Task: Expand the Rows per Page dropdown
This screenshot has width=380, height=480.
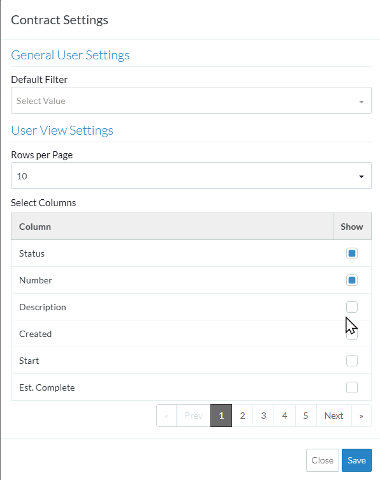Action: tap(191, 176)
